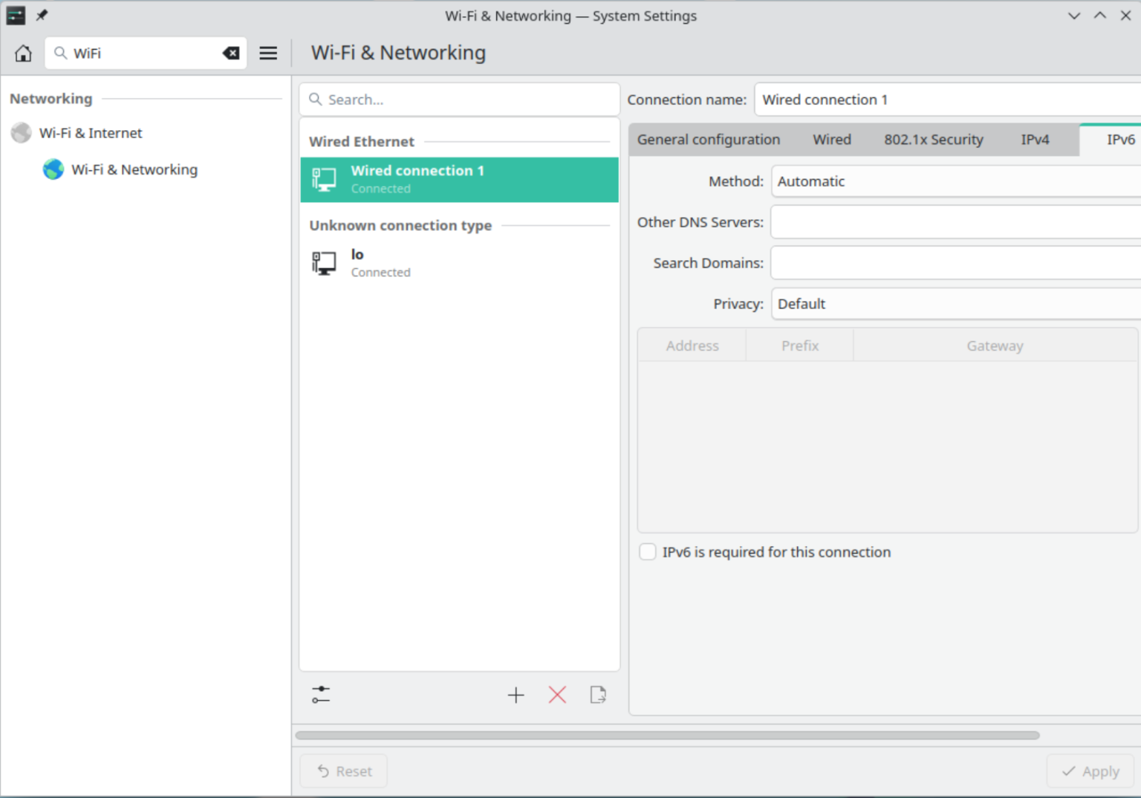Open the hamburger menu next to search
This screenshot has width=1141, height=798.
[268, 53]
